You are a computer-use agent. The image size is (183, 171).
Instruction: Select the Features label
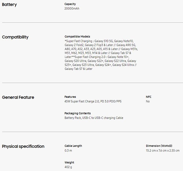pos(70,97)
